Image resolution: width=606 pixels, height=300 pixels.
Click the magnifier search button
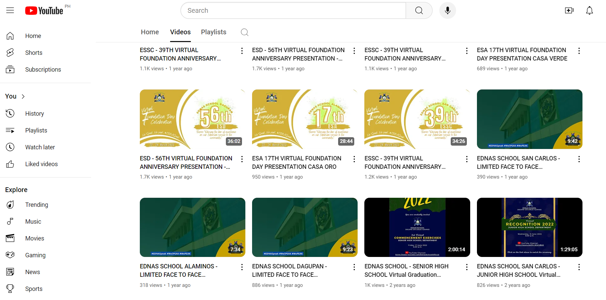pos(419,10)
